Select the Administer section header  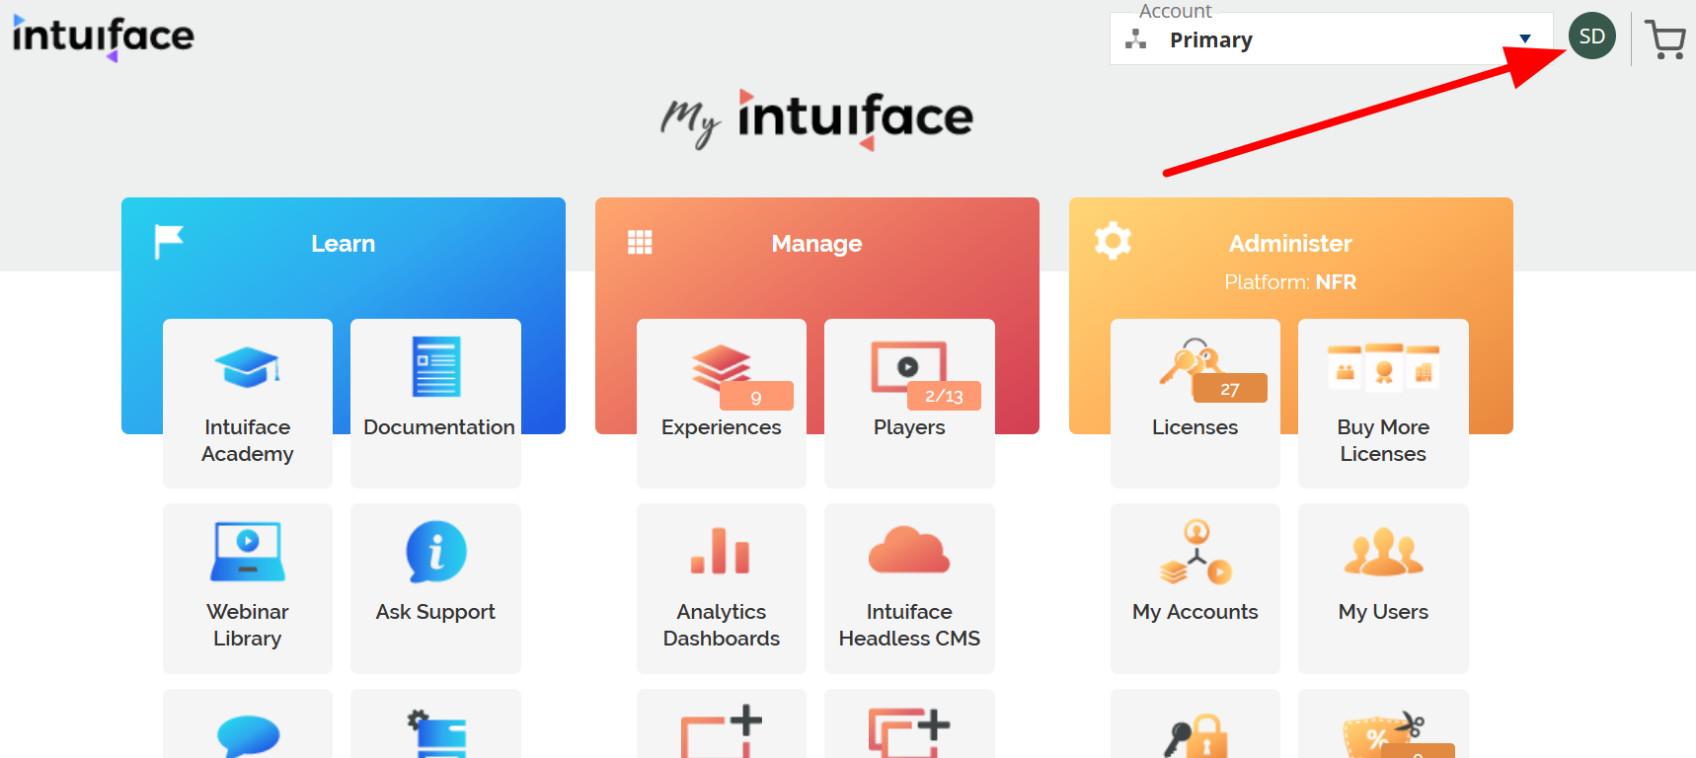pyautogui.click(x=1289, y=244)
